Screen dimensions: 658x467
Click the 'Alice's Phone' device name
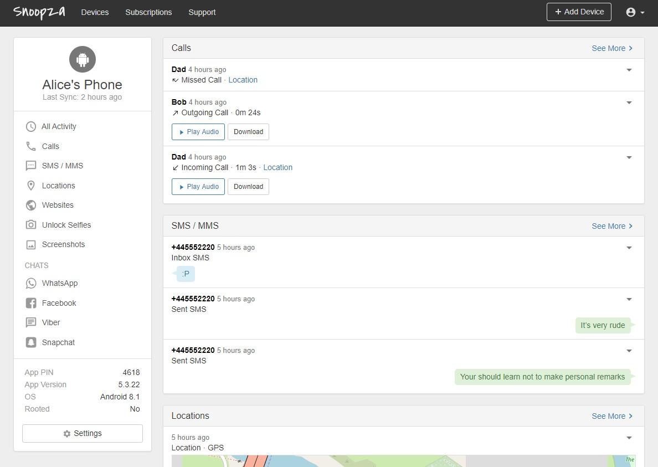82,85
